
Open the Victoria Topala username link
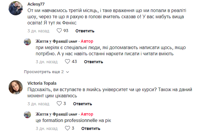[x=41, y=83]
